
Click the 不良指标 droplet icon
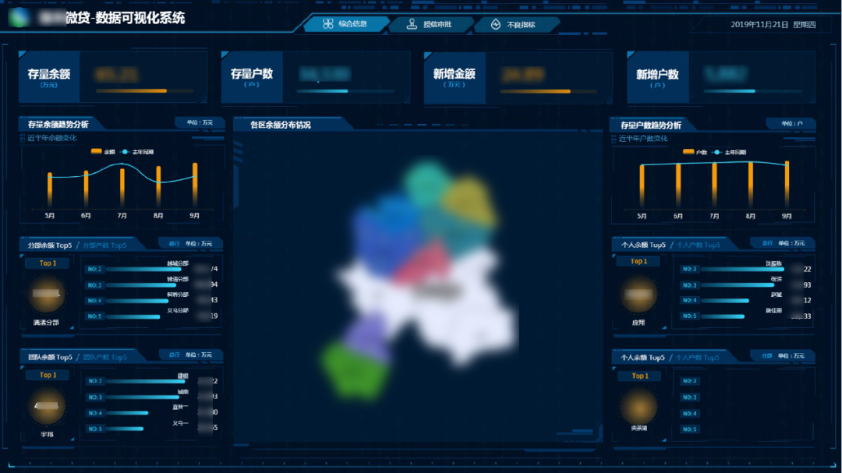click(495, 24)
